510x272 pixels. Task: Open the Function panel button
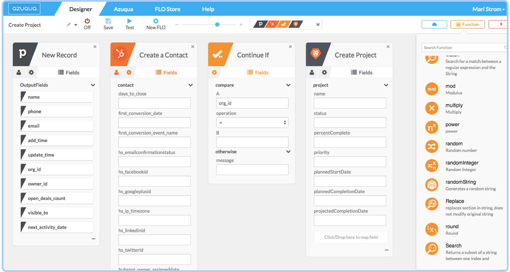pyautogui.click(x=468, y=24)
